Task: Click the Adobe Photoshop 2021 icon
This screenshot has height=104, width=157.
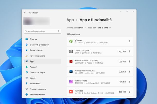Action: [x=71, y=71]
